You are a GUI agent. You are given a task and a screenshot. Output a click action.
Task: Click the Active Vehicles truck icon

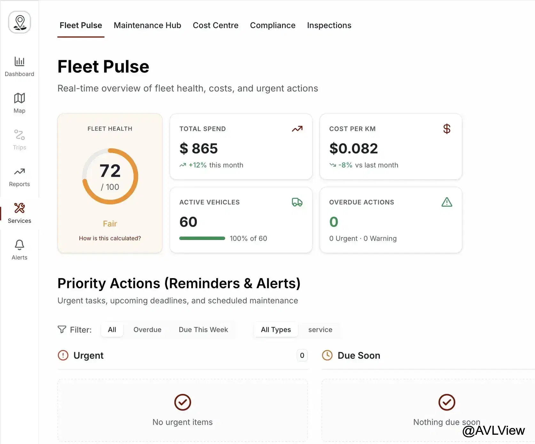point(297,202)
